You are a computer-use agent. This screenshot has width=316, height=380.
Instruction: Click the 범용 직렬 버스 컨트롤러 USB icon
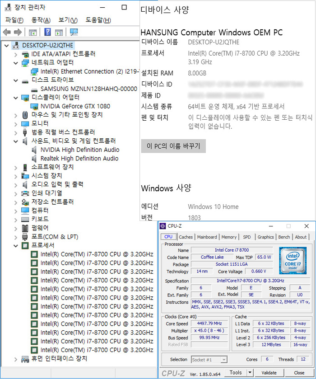tap(25, 132)
